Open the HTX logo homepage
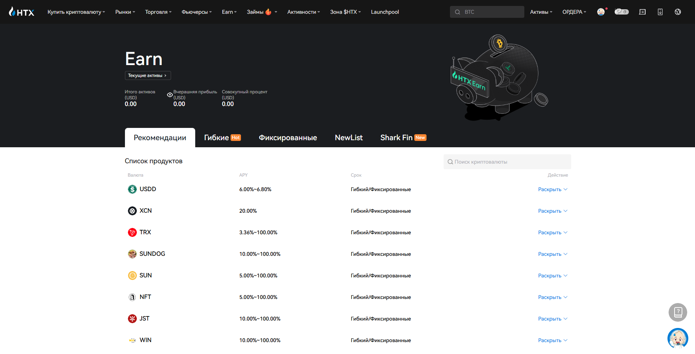The image size is (695, 354). pyautogui.click(x=22, y=12)
